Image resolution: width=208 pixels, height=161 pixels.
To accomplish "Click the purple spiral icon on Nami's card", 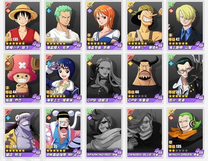I will [x=89, y=11].
